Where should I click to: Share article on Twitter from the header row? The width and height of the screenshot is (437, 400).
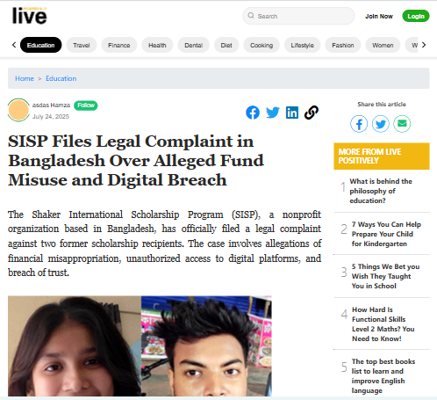[x=273, y=113]
